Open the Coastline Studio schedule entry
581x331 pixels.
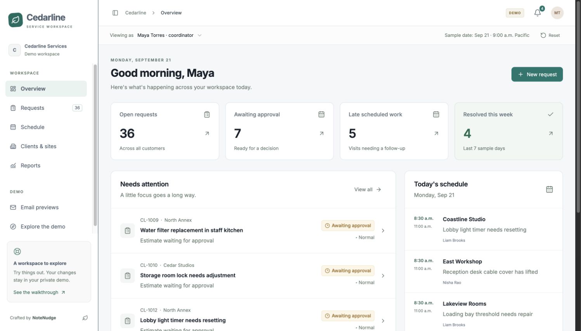[x=484, y=229]
